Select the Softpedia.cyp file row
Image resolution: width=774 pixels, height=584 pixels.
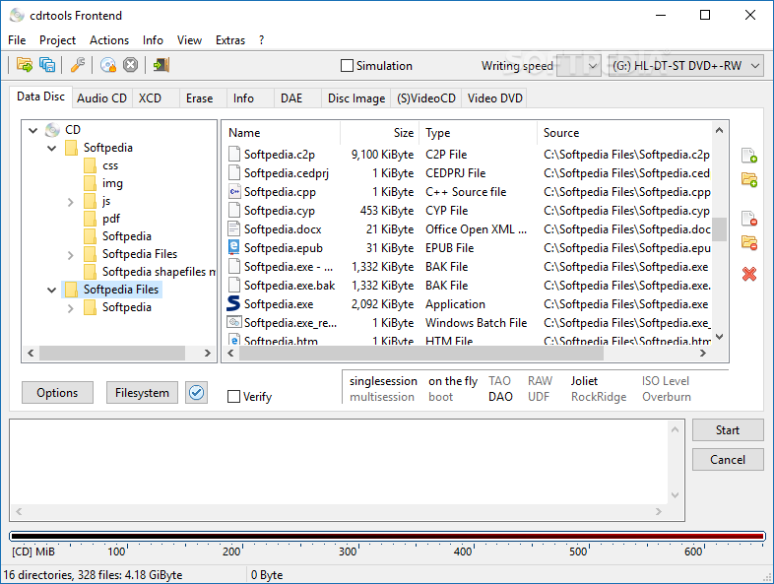pos(468,211)
